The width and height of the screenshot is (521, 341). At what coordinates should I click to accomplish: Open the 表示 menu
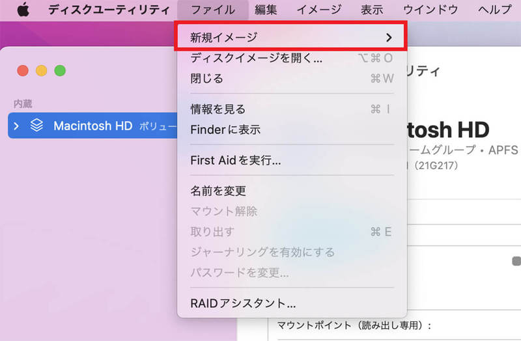point(371,10)
